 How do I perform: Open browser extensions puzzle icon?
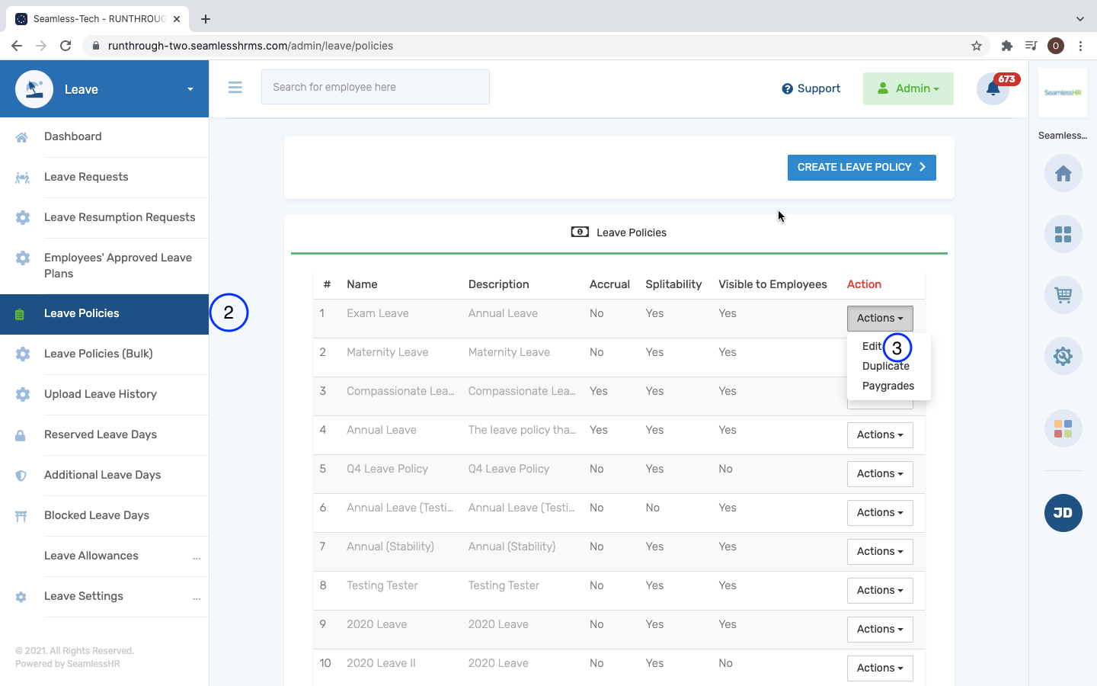click(1006, 46)
